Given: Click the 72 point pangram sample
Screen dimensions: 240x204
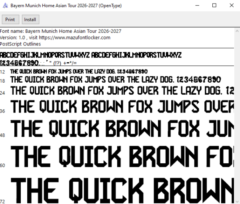Looking at the screenshot, I should pyautogui.click(x=122, y=190).
